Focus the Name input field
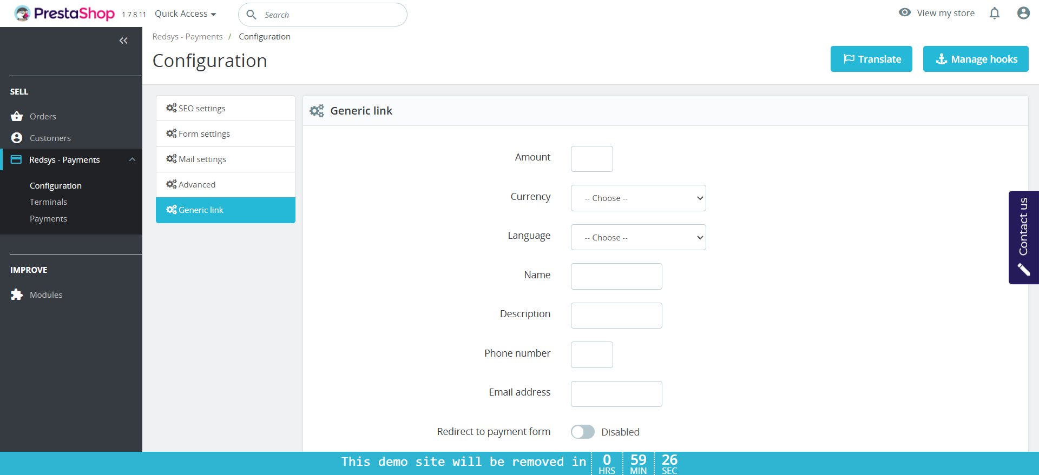Viewport: 1039px width, 475px height. [616, 276]
